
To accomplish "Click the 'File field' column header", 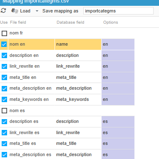I will [18, 22].
